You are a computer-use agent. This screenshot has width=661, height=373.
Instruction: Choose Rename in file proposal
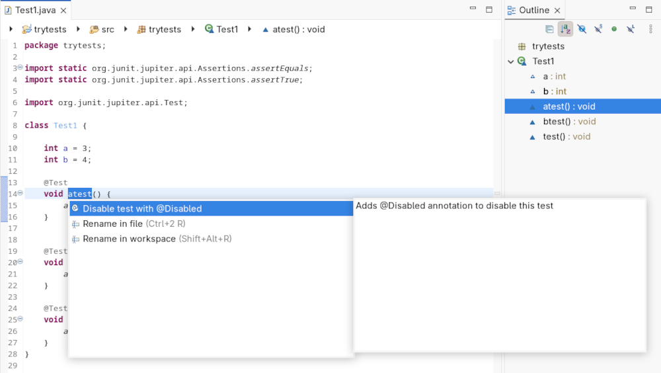212,224
